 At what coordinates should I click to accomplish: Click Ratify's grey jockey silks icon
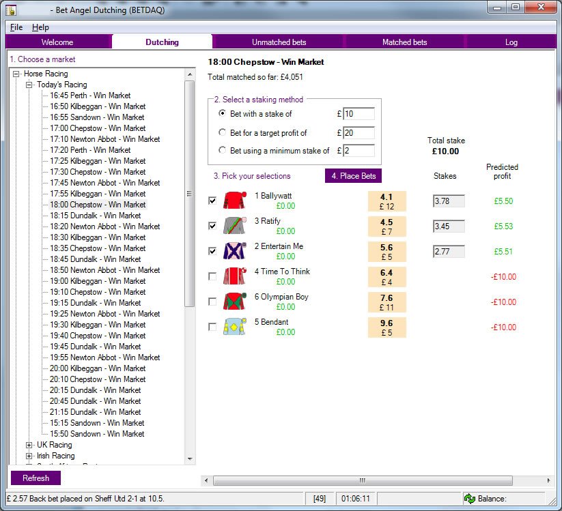(x=234, y=226)
